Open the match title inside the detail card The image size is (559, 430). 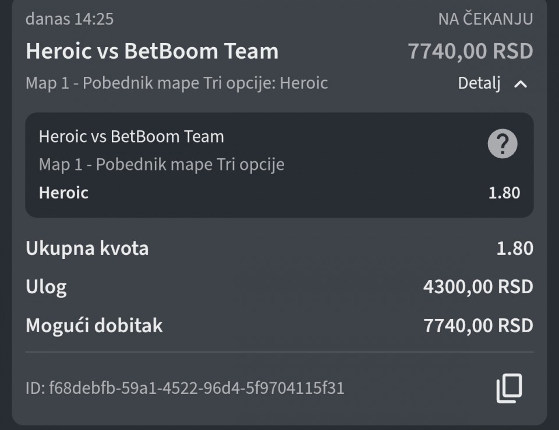[x=131, y=137]
